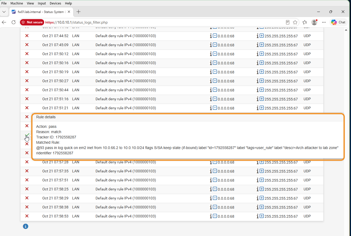Open the reader view icon in address bar
This screenshot has height=236, width=351.
(x=287, y=22)
